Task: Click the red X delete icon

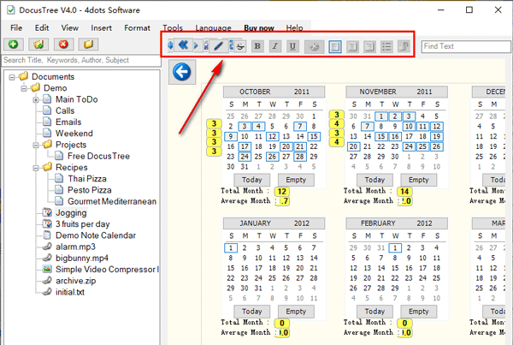Action: pyautogui.click(x=63, y=44)
